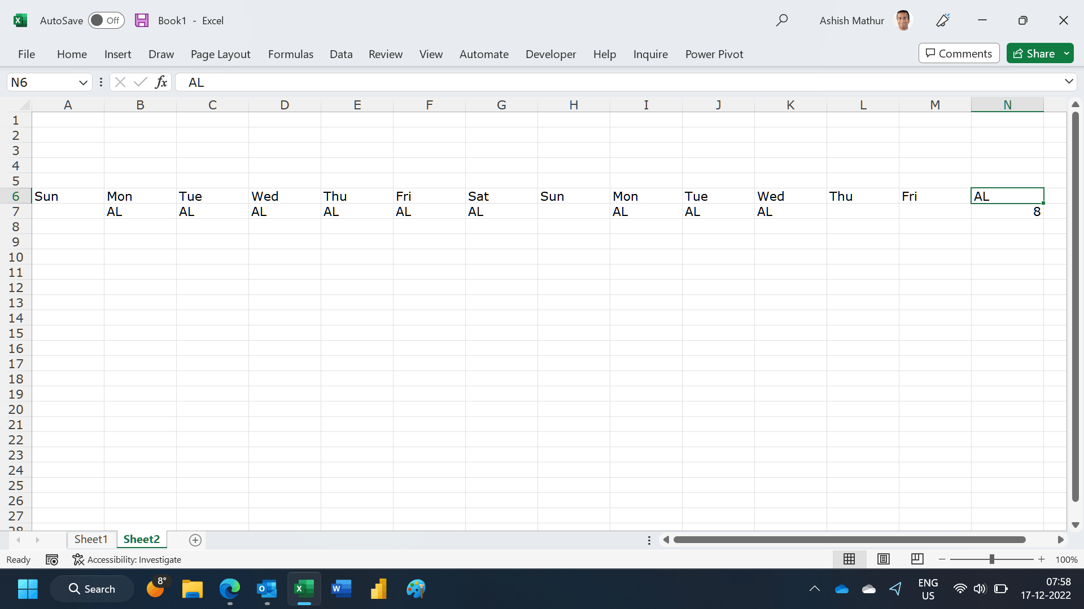The width and height of the screenshot is (1084, 609).
Task: Open the Formulas ribbon tab
Action: click(290, 54)
